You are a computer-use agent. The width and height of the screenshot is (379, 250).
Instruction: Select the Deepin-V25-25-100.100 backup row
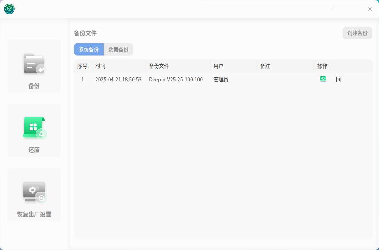[x=223, y=79]
